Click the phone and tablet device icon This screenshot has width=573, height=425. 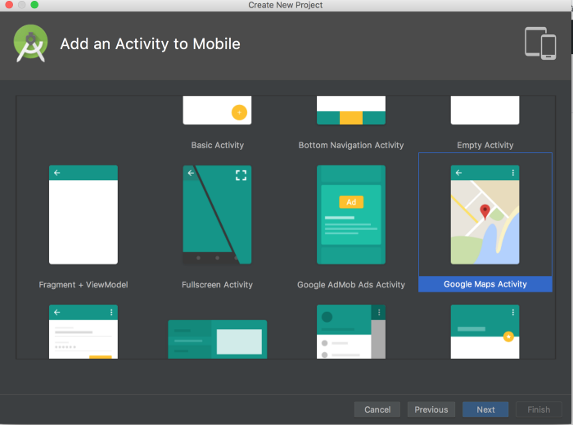(540, 43)
